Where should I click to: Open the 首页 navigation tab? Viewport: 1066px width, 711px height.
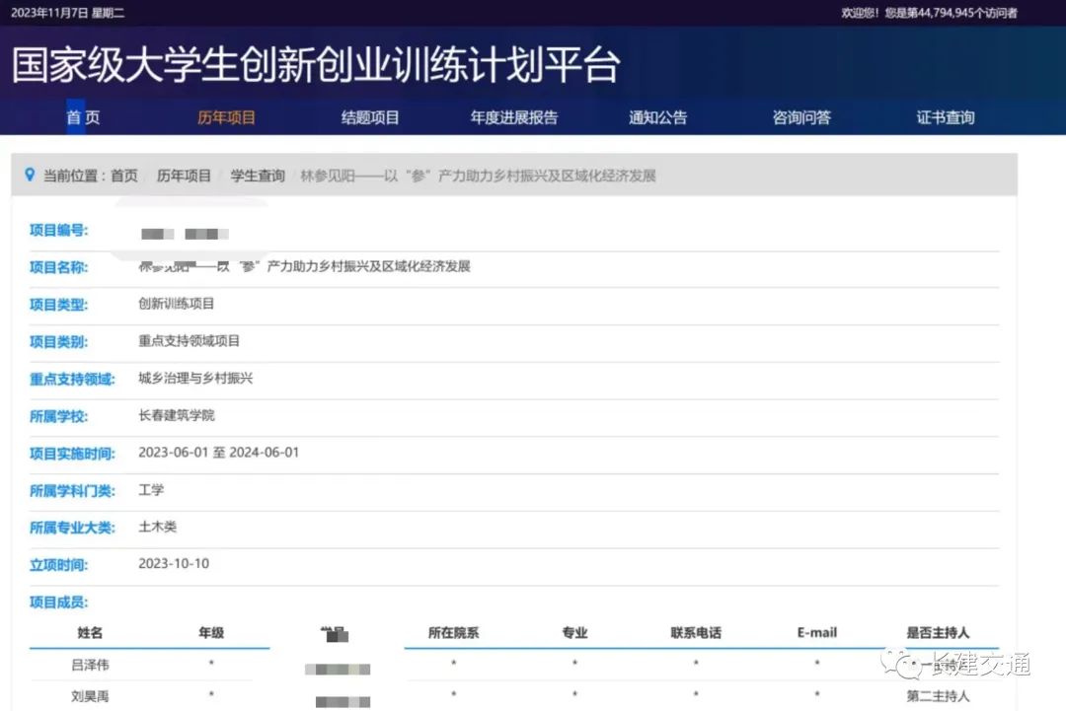83,117
